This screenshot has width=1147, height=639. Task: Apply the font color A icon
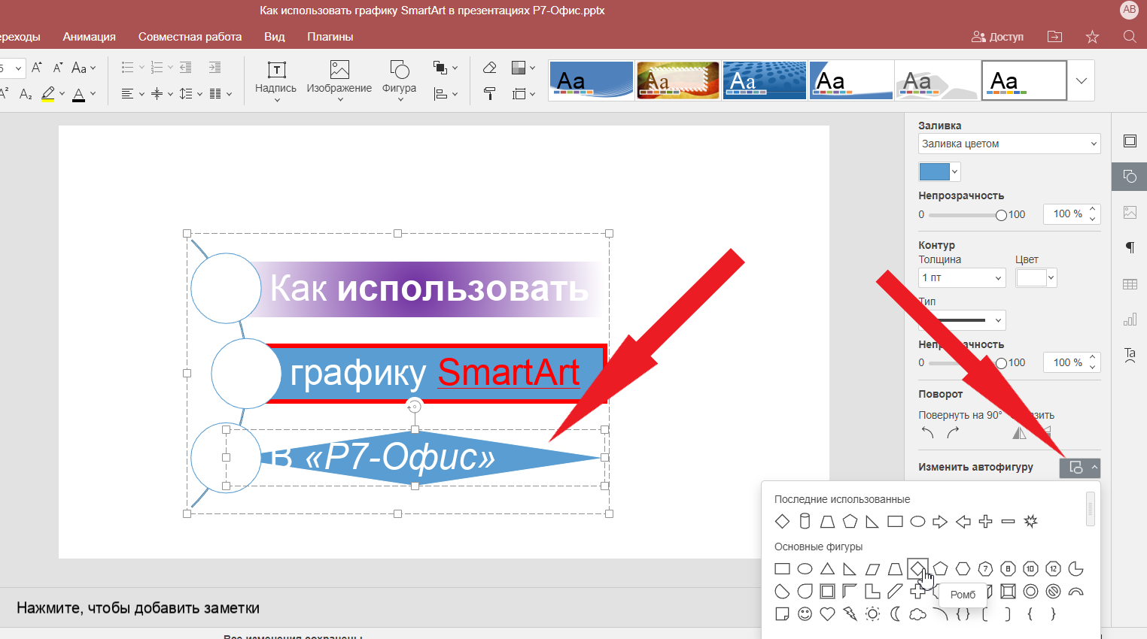tap(79, 94)
